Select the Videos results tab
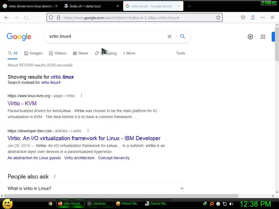The image size is (279, 209). tap(58, 53)
